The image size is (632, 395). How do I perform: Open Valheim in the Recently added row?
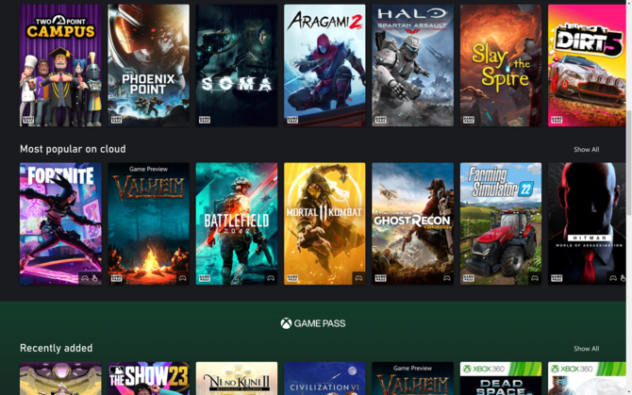(x=413, y=378)
